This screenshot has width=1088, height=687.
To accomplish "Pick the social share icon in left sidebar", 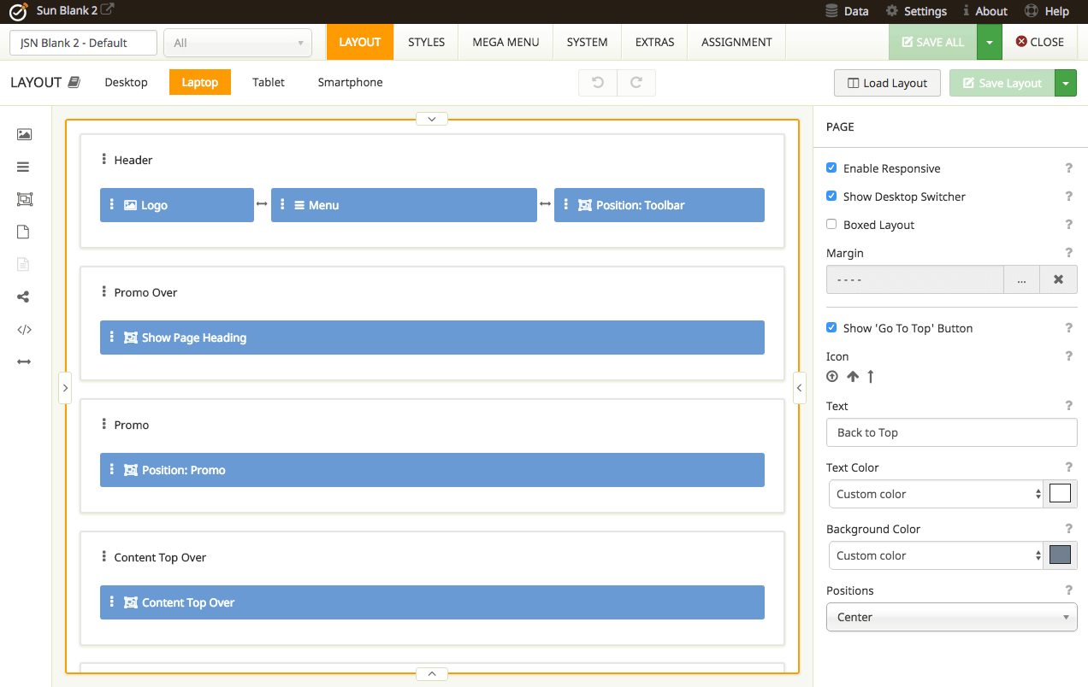I will [24, 297].
